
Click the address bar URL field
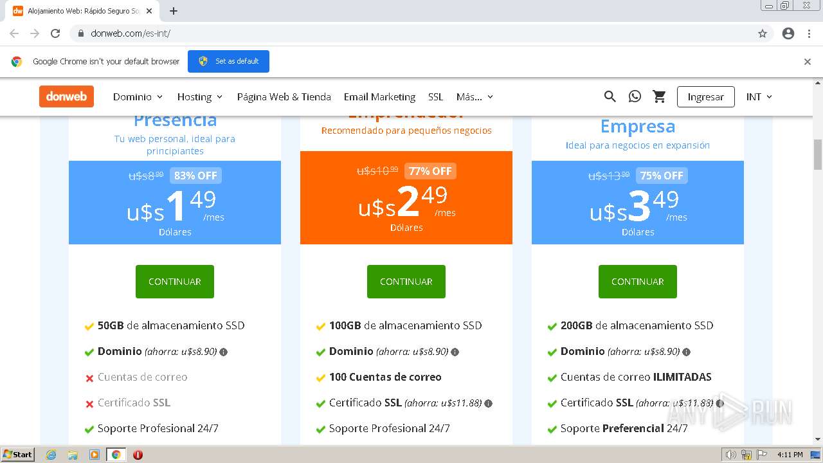[418, 33]
